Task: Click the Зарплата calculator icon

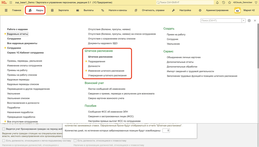Action: (52, 10)
